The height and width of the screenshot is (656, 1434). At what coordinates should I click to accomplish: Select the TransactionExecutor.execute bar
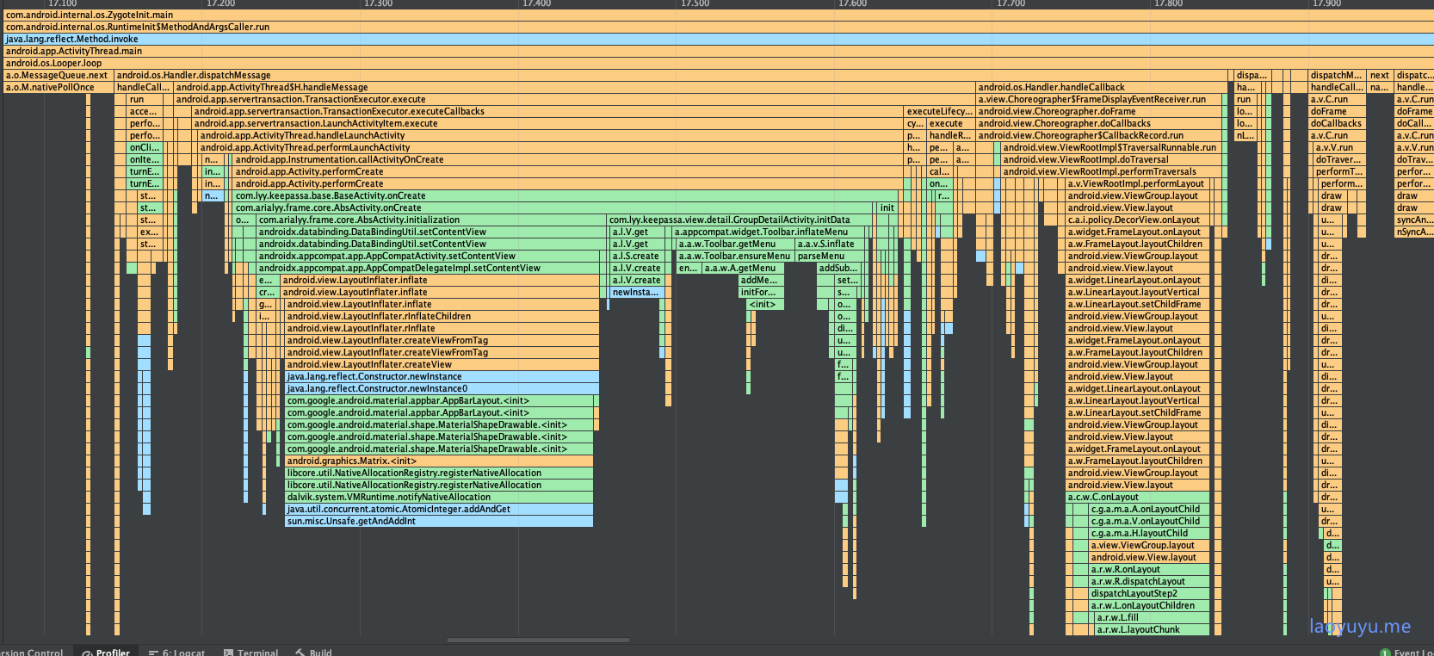click(x=575, y=99)
